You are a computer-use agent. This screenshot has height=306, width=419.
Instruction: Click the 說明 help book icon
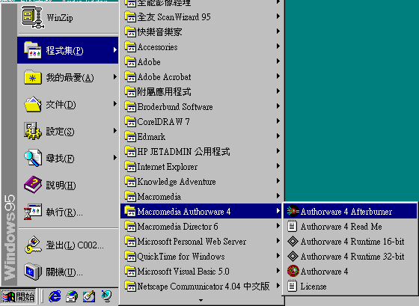[x=33, y=185]
